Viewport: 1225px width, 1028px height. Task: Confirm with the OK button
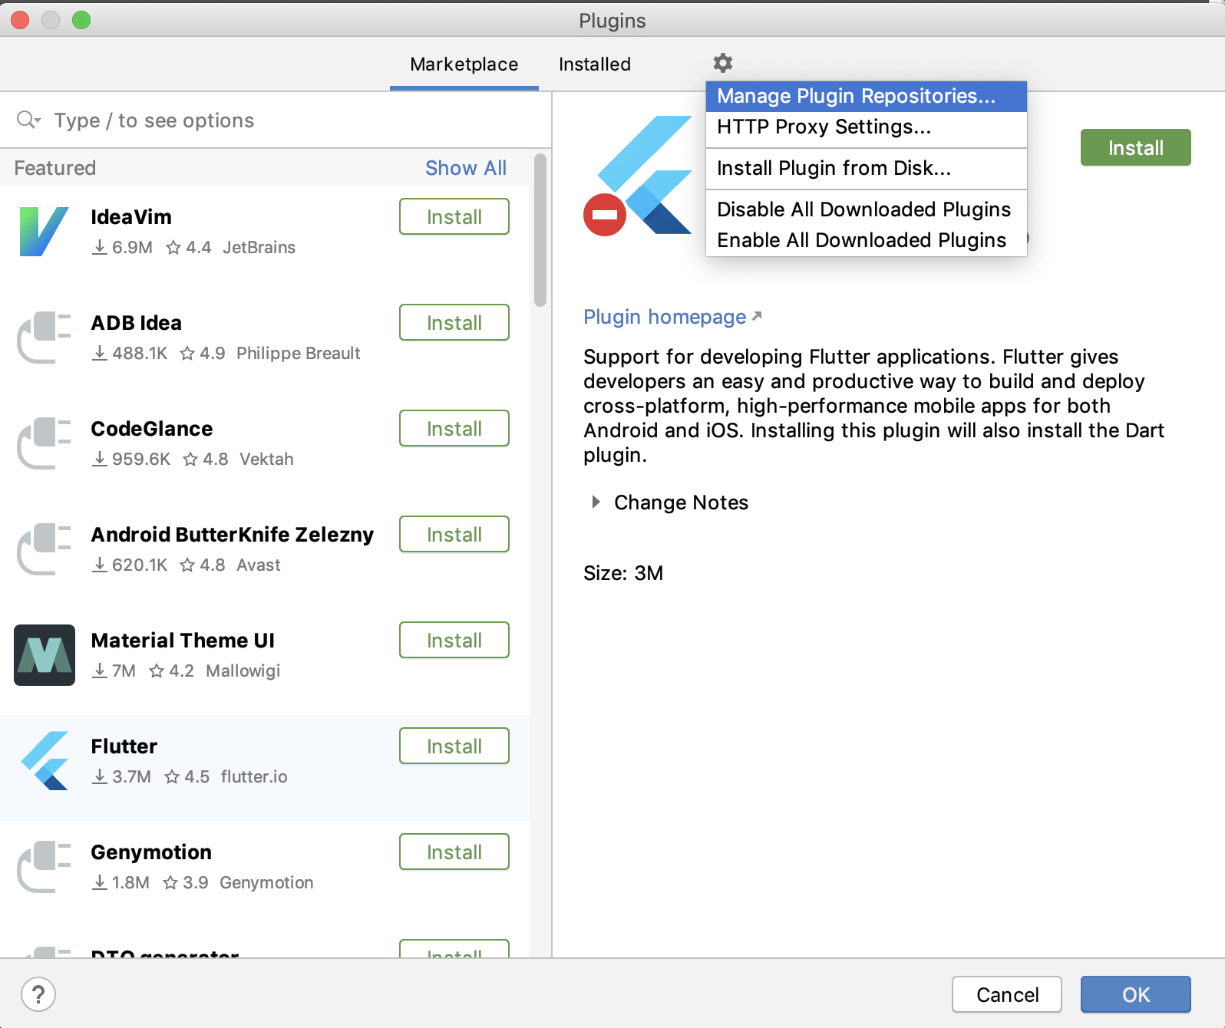point(1136,994)
